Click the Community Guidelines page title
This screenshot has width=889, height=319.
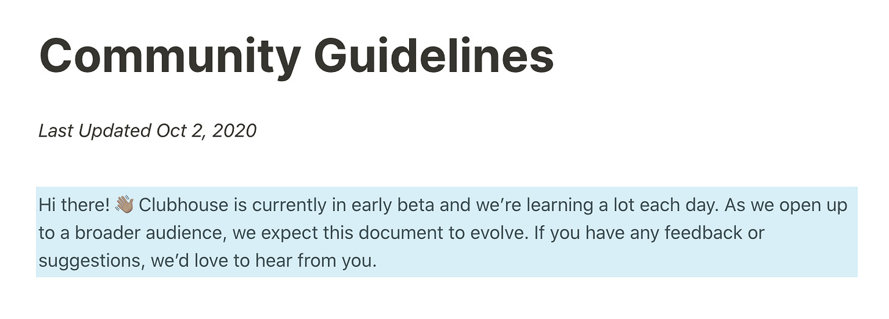point(296,56)
